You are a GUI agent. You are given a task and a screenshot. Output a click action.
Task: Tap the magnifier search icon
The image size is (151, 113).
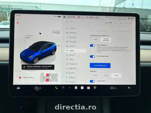[x=67, y=22]
